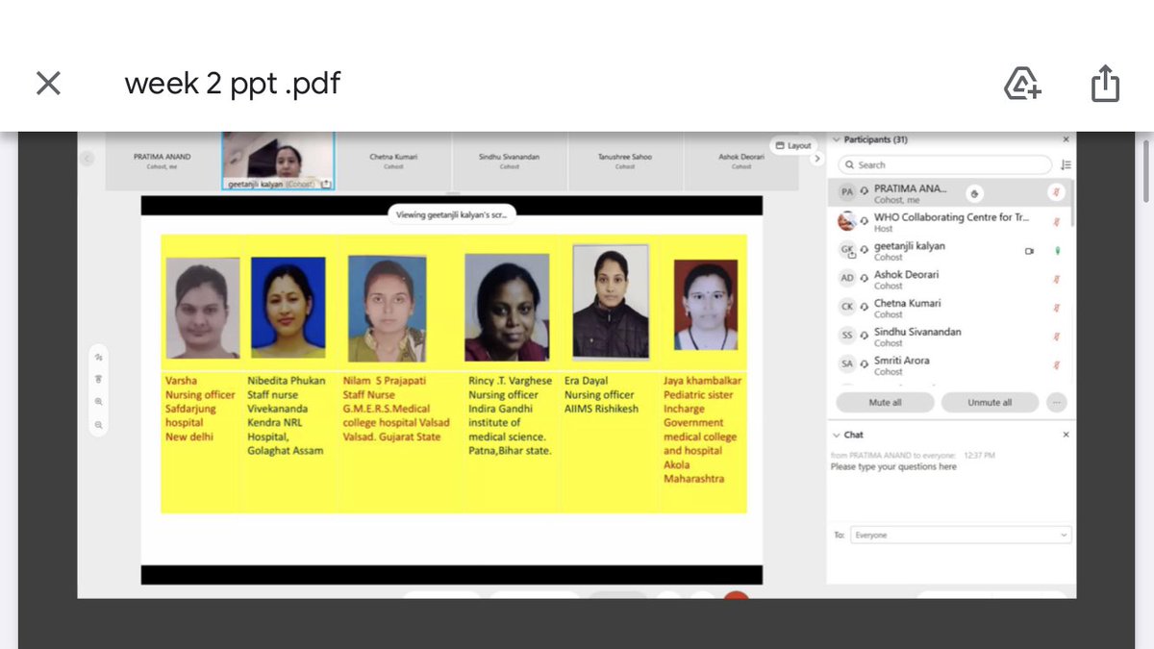The image size is (1154, 649).
Task: Click Varsha's photo on the slide
Action: click(x=203, y=308)
